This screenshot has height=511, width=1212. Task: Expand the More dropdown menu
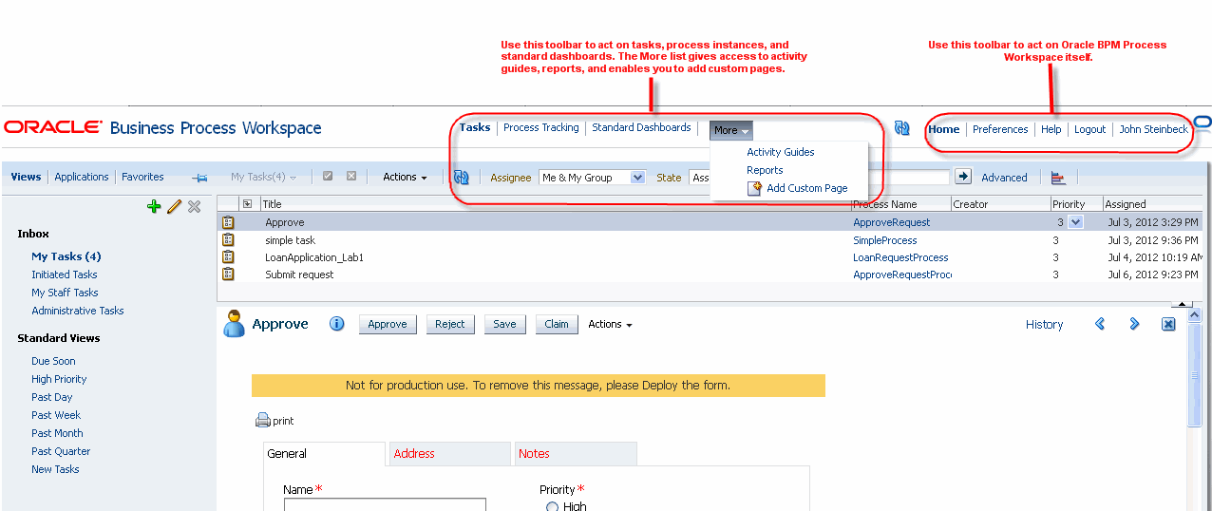[x=730, y=130]
